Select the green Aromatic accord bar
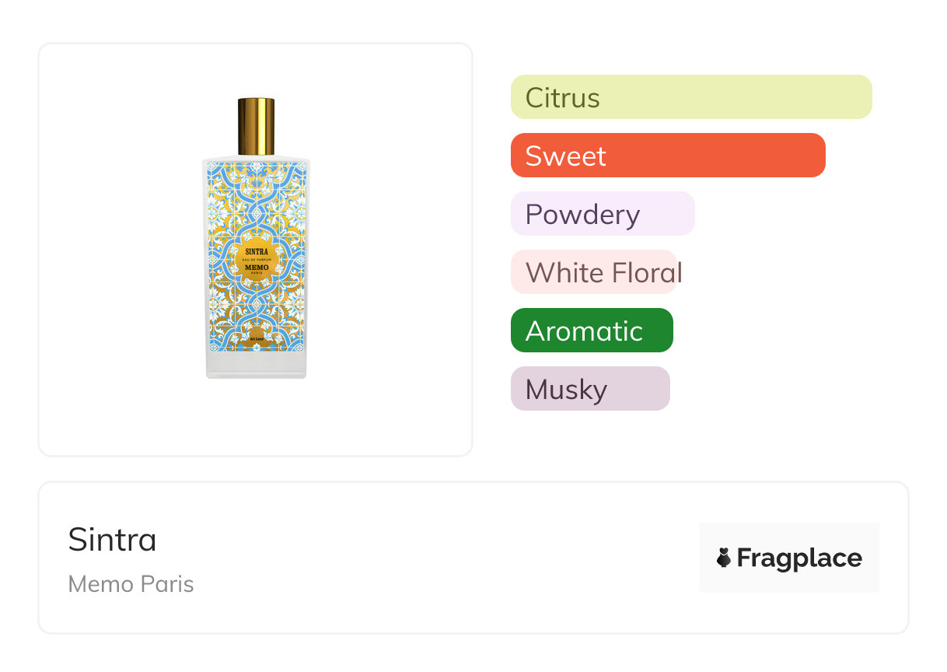Viewport: 947px width, 672px height. (x=591, y=331)
